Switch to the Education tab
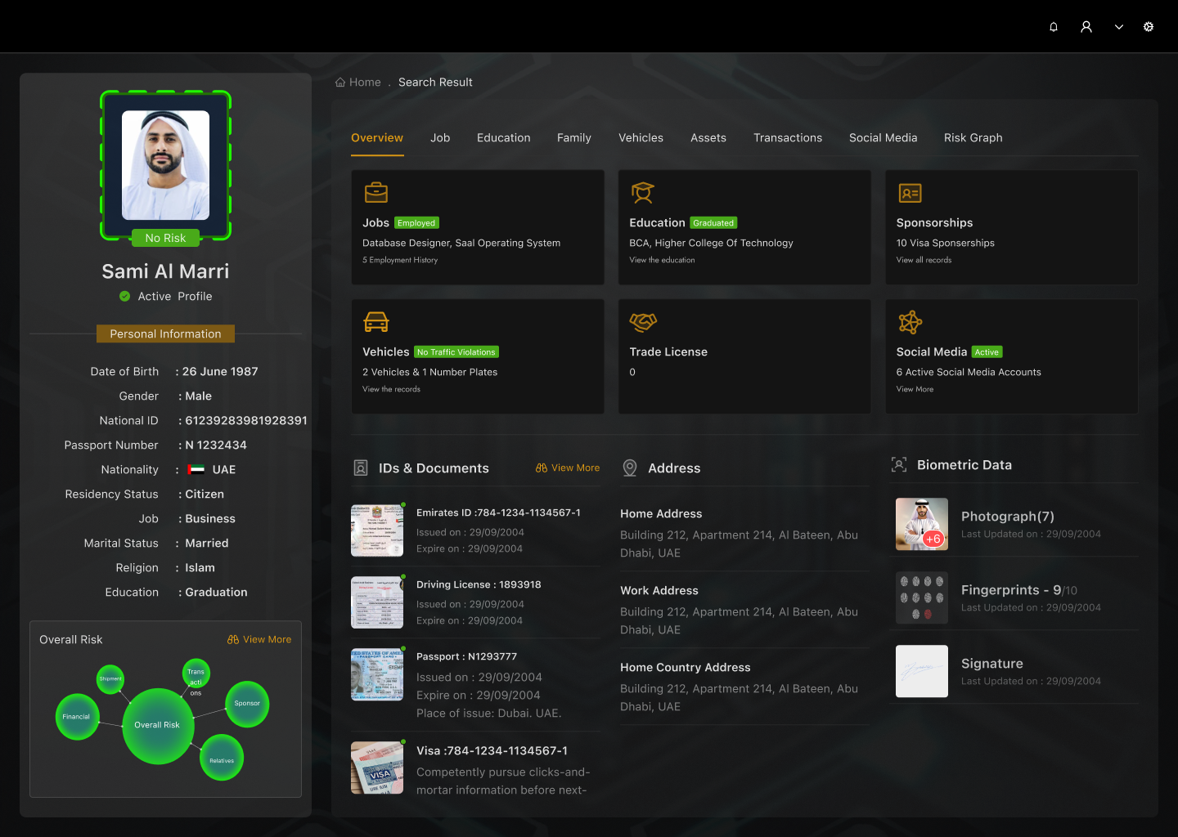Screen dimensions: 1178x837 504,138
